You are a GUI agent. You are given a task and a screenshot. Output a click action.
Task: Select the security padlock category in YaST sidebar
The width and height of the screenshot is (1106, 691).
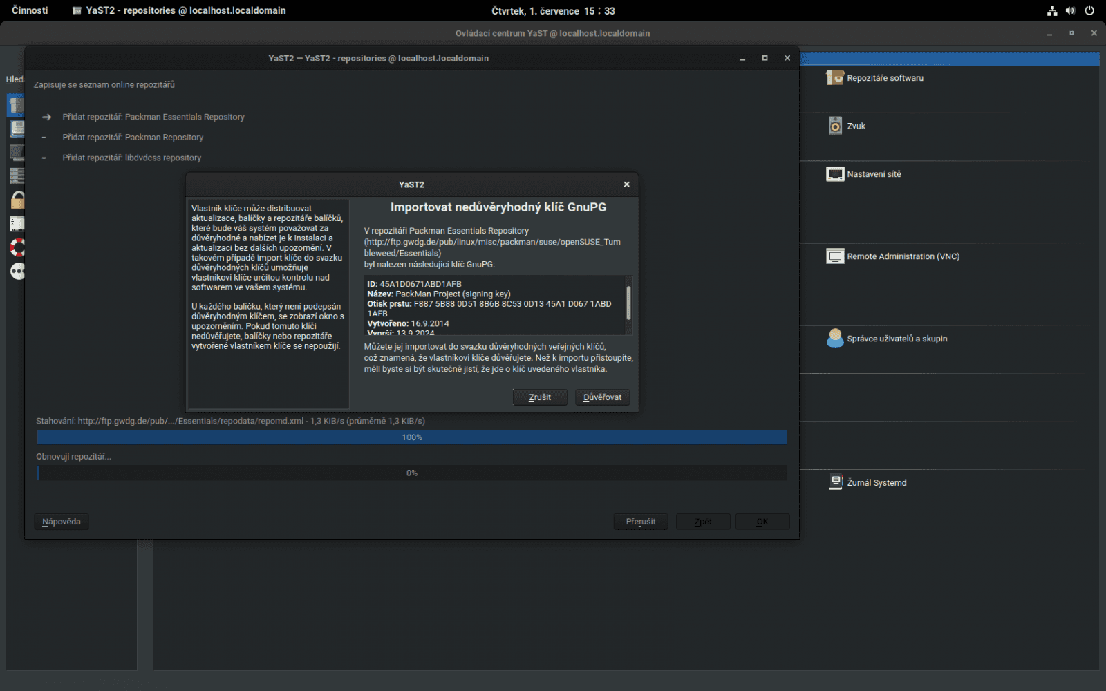point(17,199)
